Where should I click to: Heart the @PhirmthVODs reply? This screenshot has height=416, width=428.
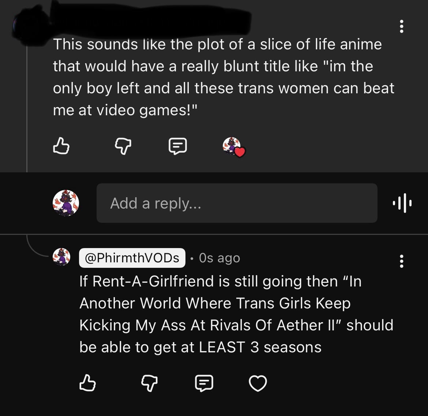click(258, 383)
